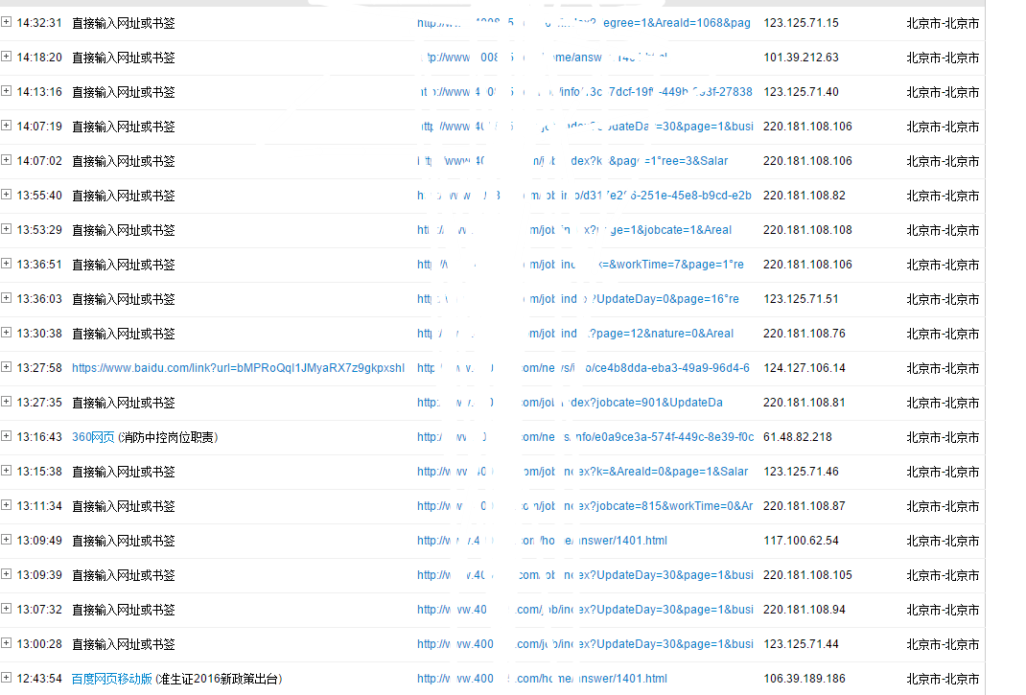
Task: Open entry URL in the 14:18:20 row
Action: [543, 58]
